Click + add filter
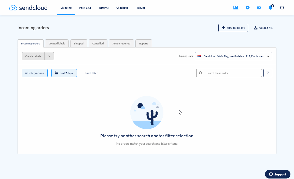Viewport: 294px width, 179px height. pyautogui.click(x=91, y=73)
